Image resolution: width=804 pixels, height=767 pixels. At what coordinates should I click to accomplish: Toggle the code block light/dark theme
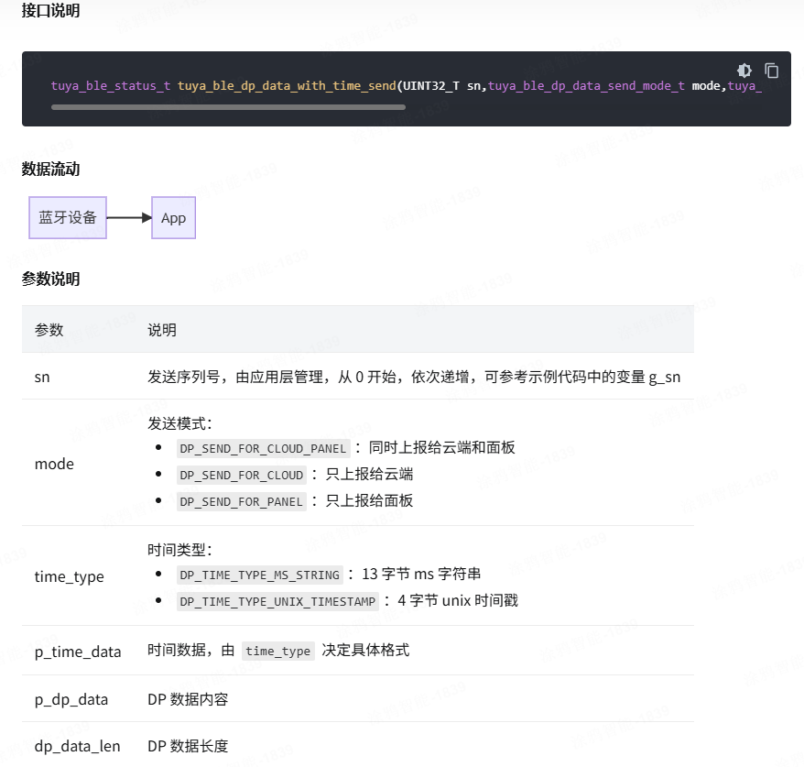tap(744, 70)
